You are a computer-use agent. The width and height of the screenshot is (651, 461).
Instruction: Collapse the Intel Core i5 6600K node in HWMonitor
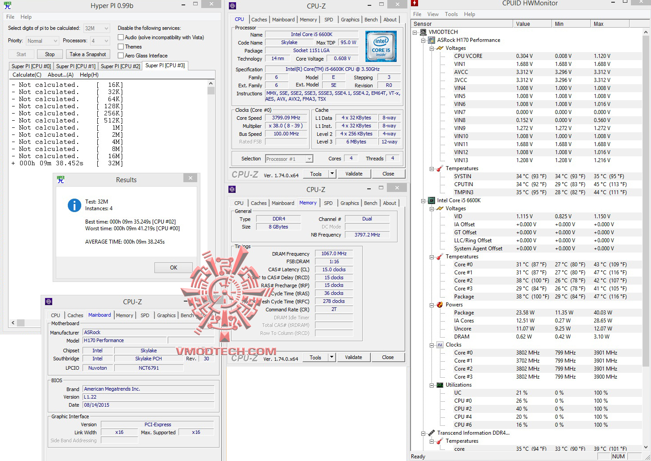tap(423, 200)
